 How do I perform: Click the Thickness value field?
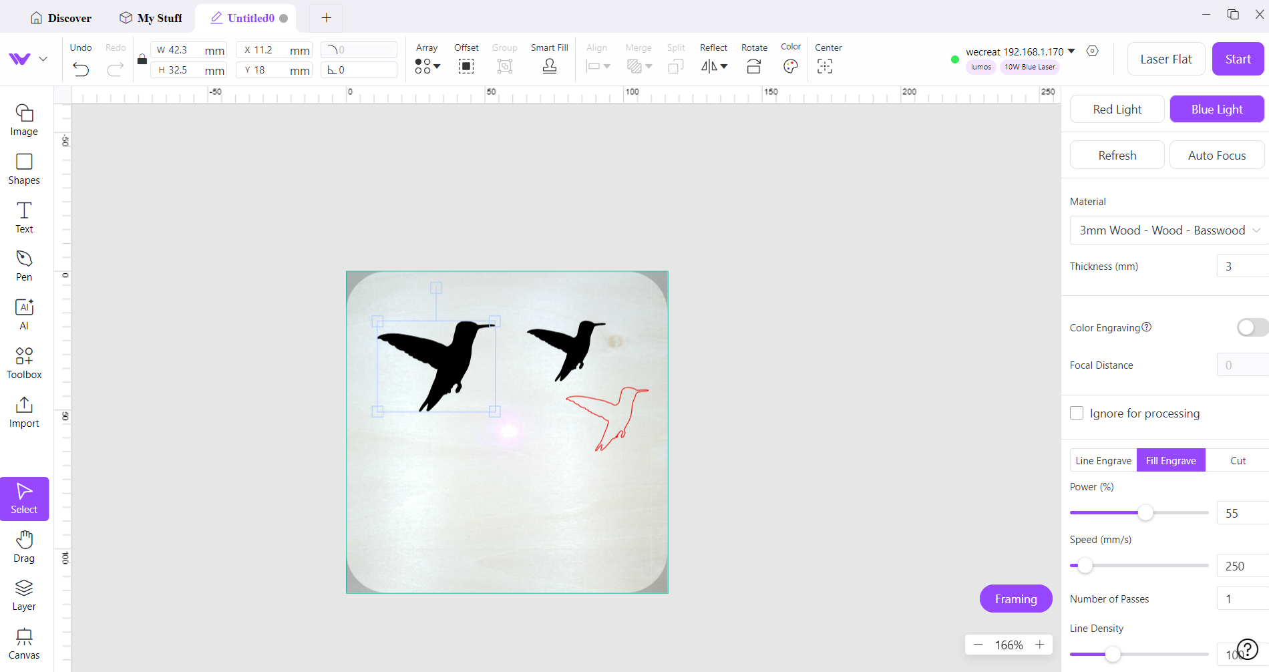(x=1243, y=266)
